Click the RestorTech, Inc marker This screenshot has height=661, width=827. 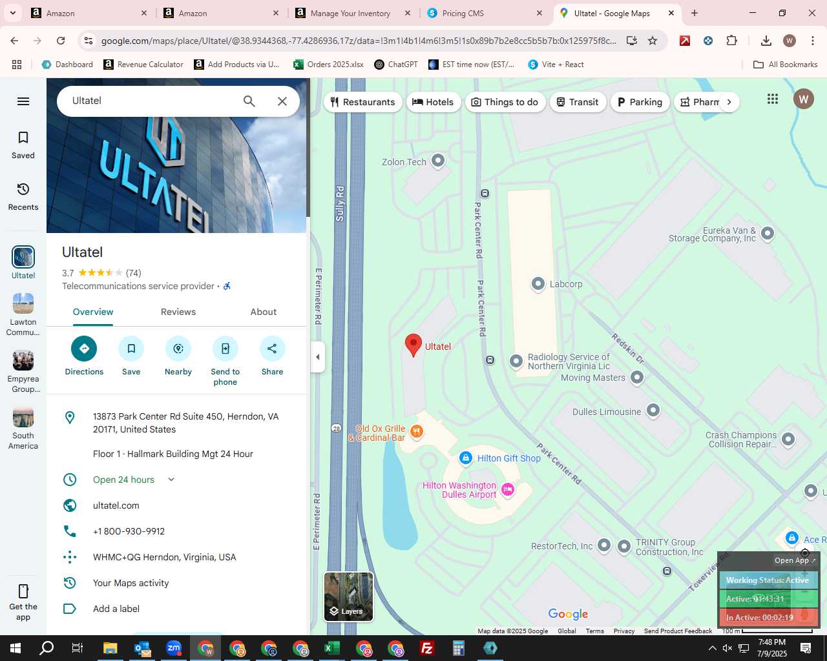pyautogui.click(x=604, y=545)
